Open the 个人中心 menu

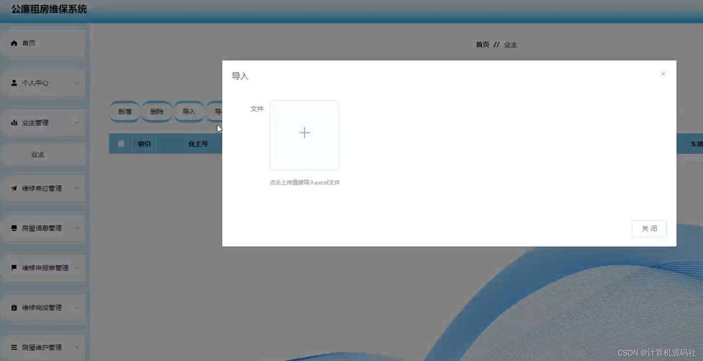43,83
